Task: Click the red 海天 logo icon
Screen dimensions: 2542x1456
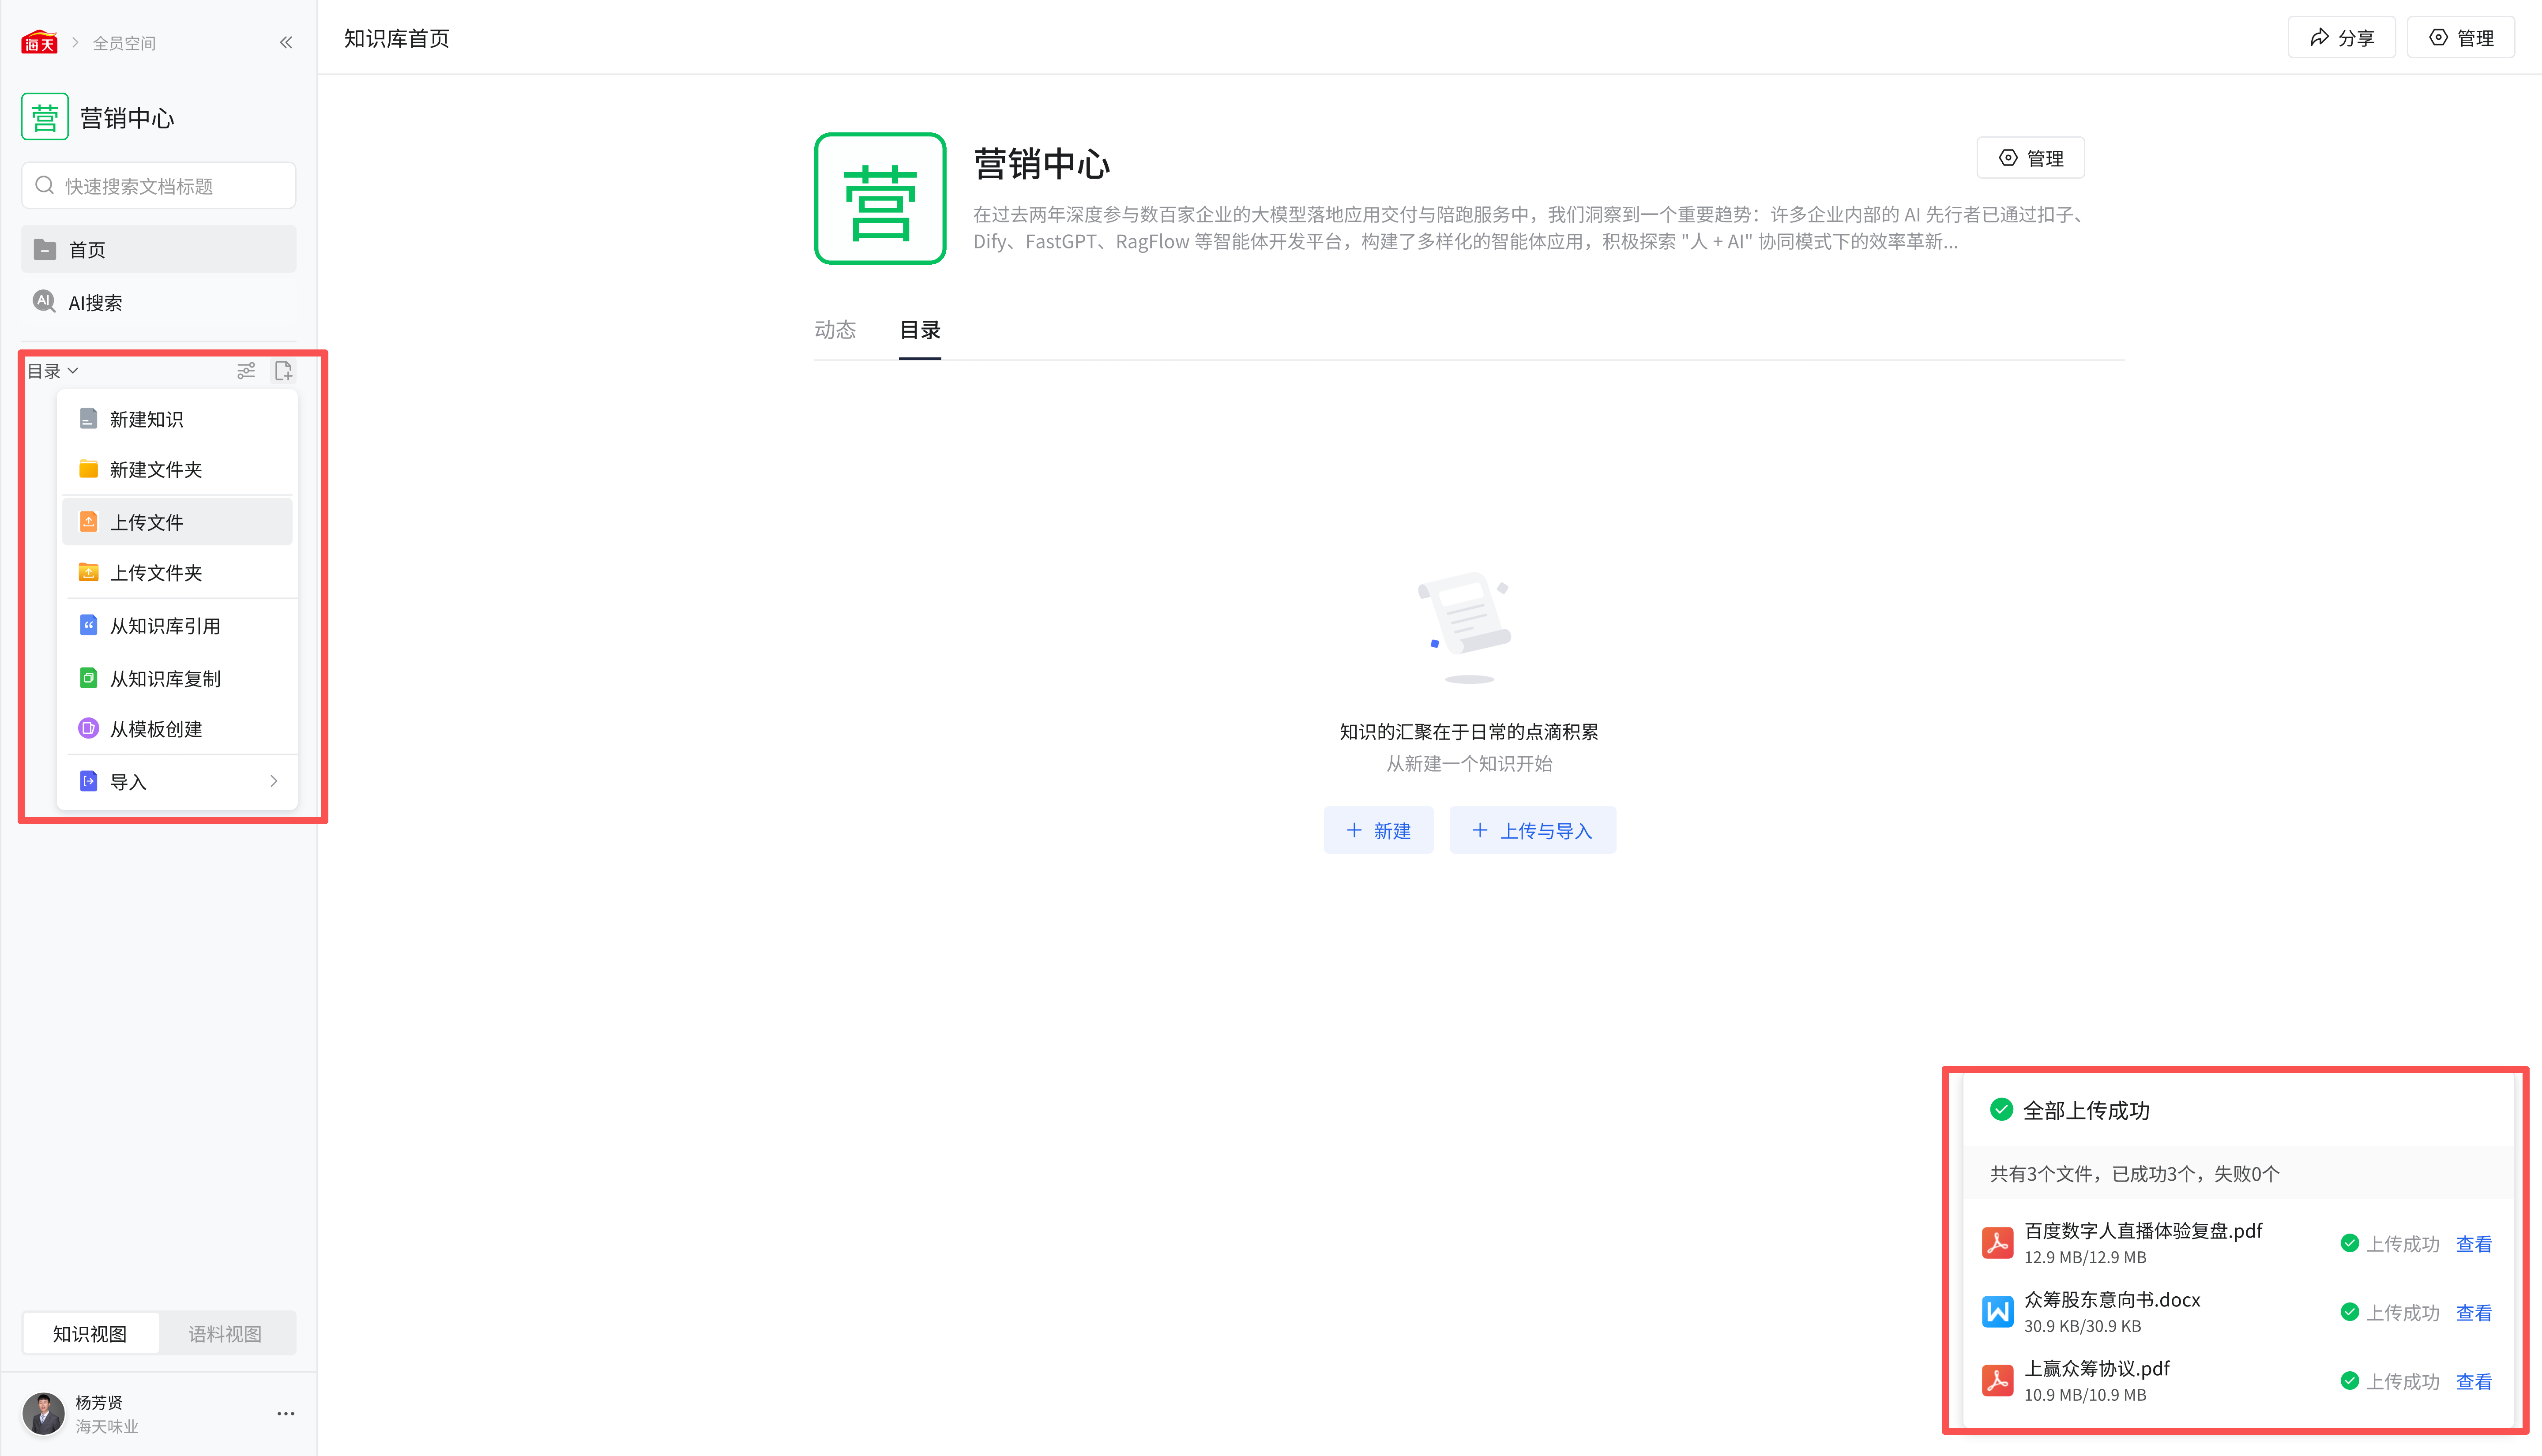Action: (39, 42)
